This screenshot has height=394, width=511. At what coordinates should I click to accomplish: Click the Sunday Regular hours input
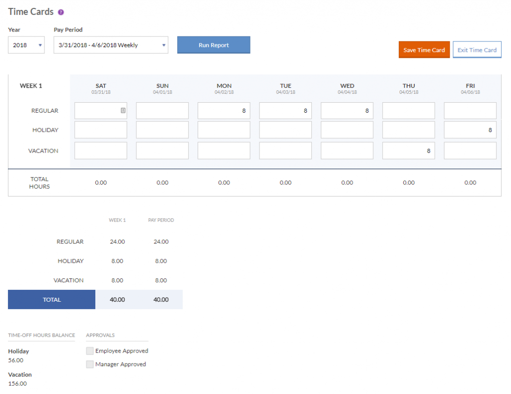pyautogui.click(x=162, y=111)
